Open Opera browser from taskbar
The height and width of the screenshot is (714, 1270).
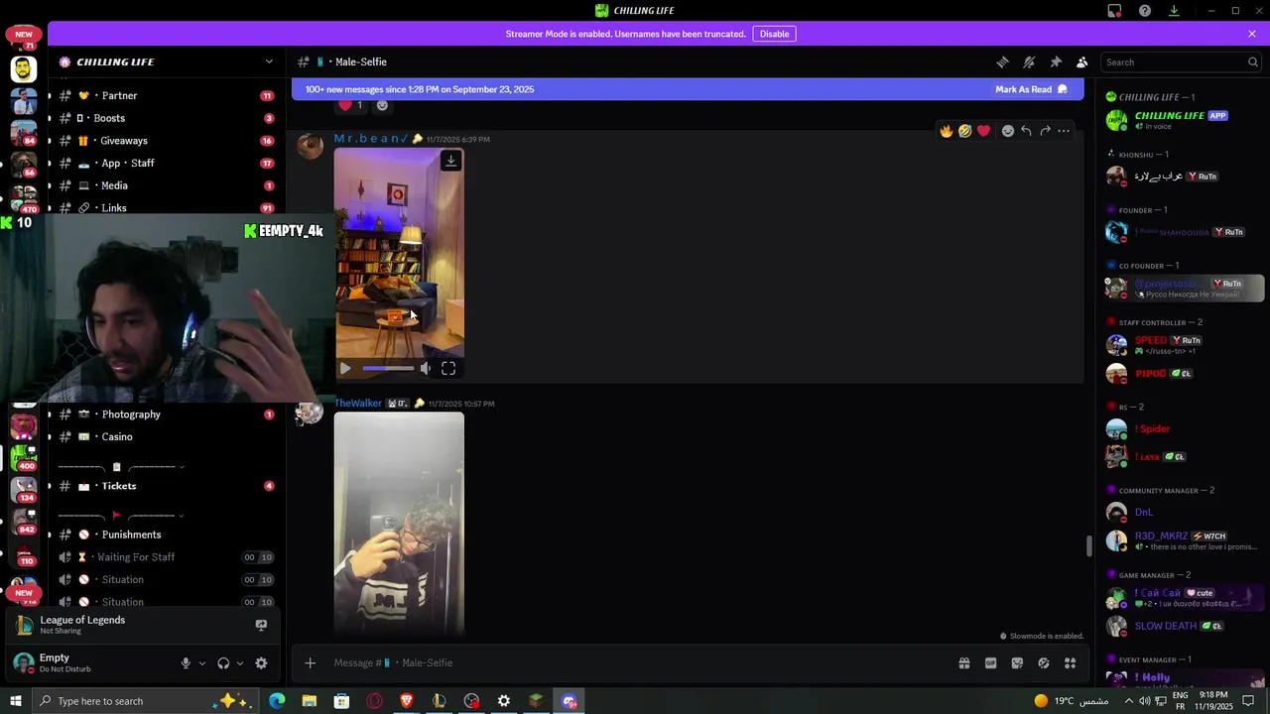374,701
